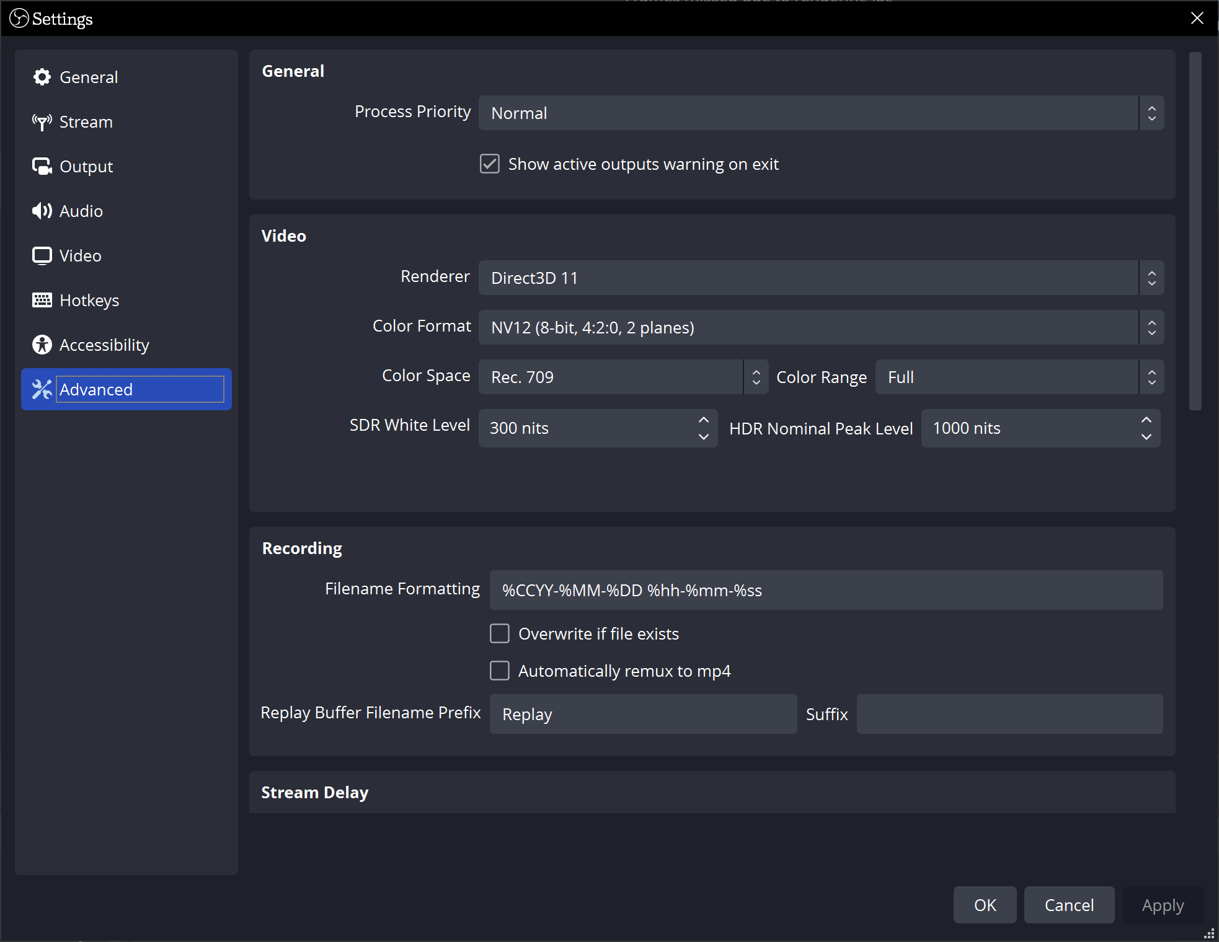Increase SDR White Level with the stepper
Viewport: 1219px width, 942px height.
[x=703, y=420]
